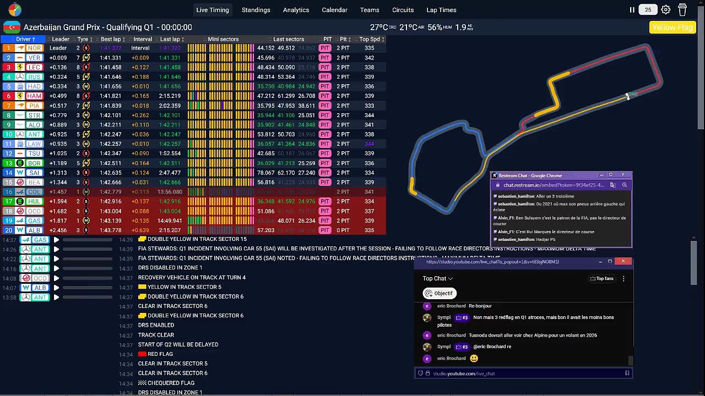
Task: Sort by the Best lap column header
Action: (x=112, y=39)
